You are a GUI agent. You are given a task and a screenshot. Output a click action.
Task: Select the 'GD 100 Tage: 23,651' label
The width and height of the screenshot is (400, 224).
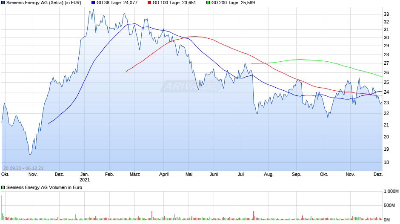[174, 3]
